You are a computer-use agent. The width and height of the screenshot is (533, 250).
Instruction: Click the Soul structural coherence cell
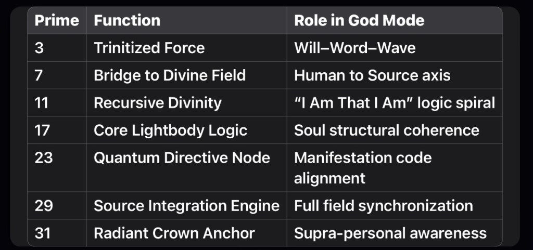pyautogui.click(x=387, y=130)
